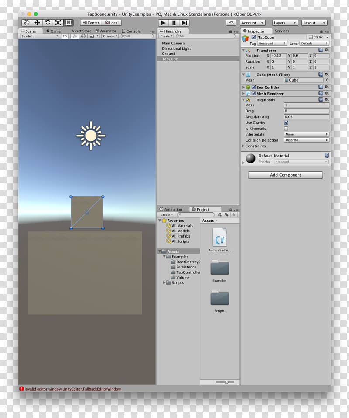Viewport: 349px width, 418px height.
Task: Open the Mesh object picker circle
Action: 327,80
